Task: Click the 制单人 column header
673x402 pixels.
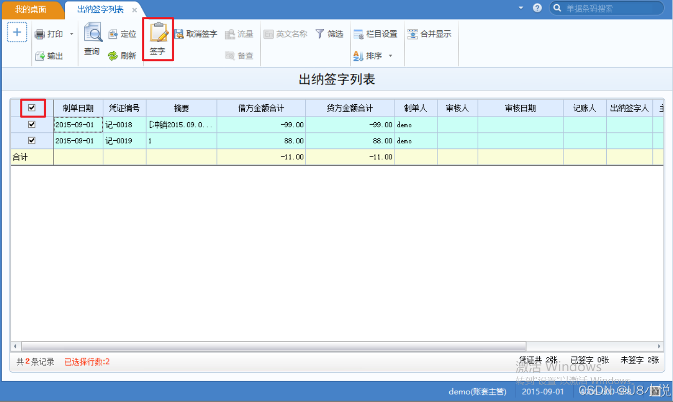Action: click(416, 108)
